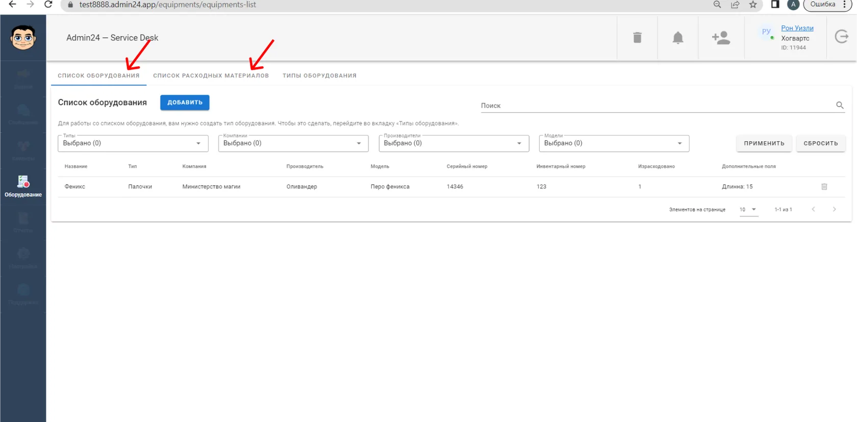The image size is (857, 422).
Task: Switch to Типы оборудования tab
Action: (x=320, y=75)
